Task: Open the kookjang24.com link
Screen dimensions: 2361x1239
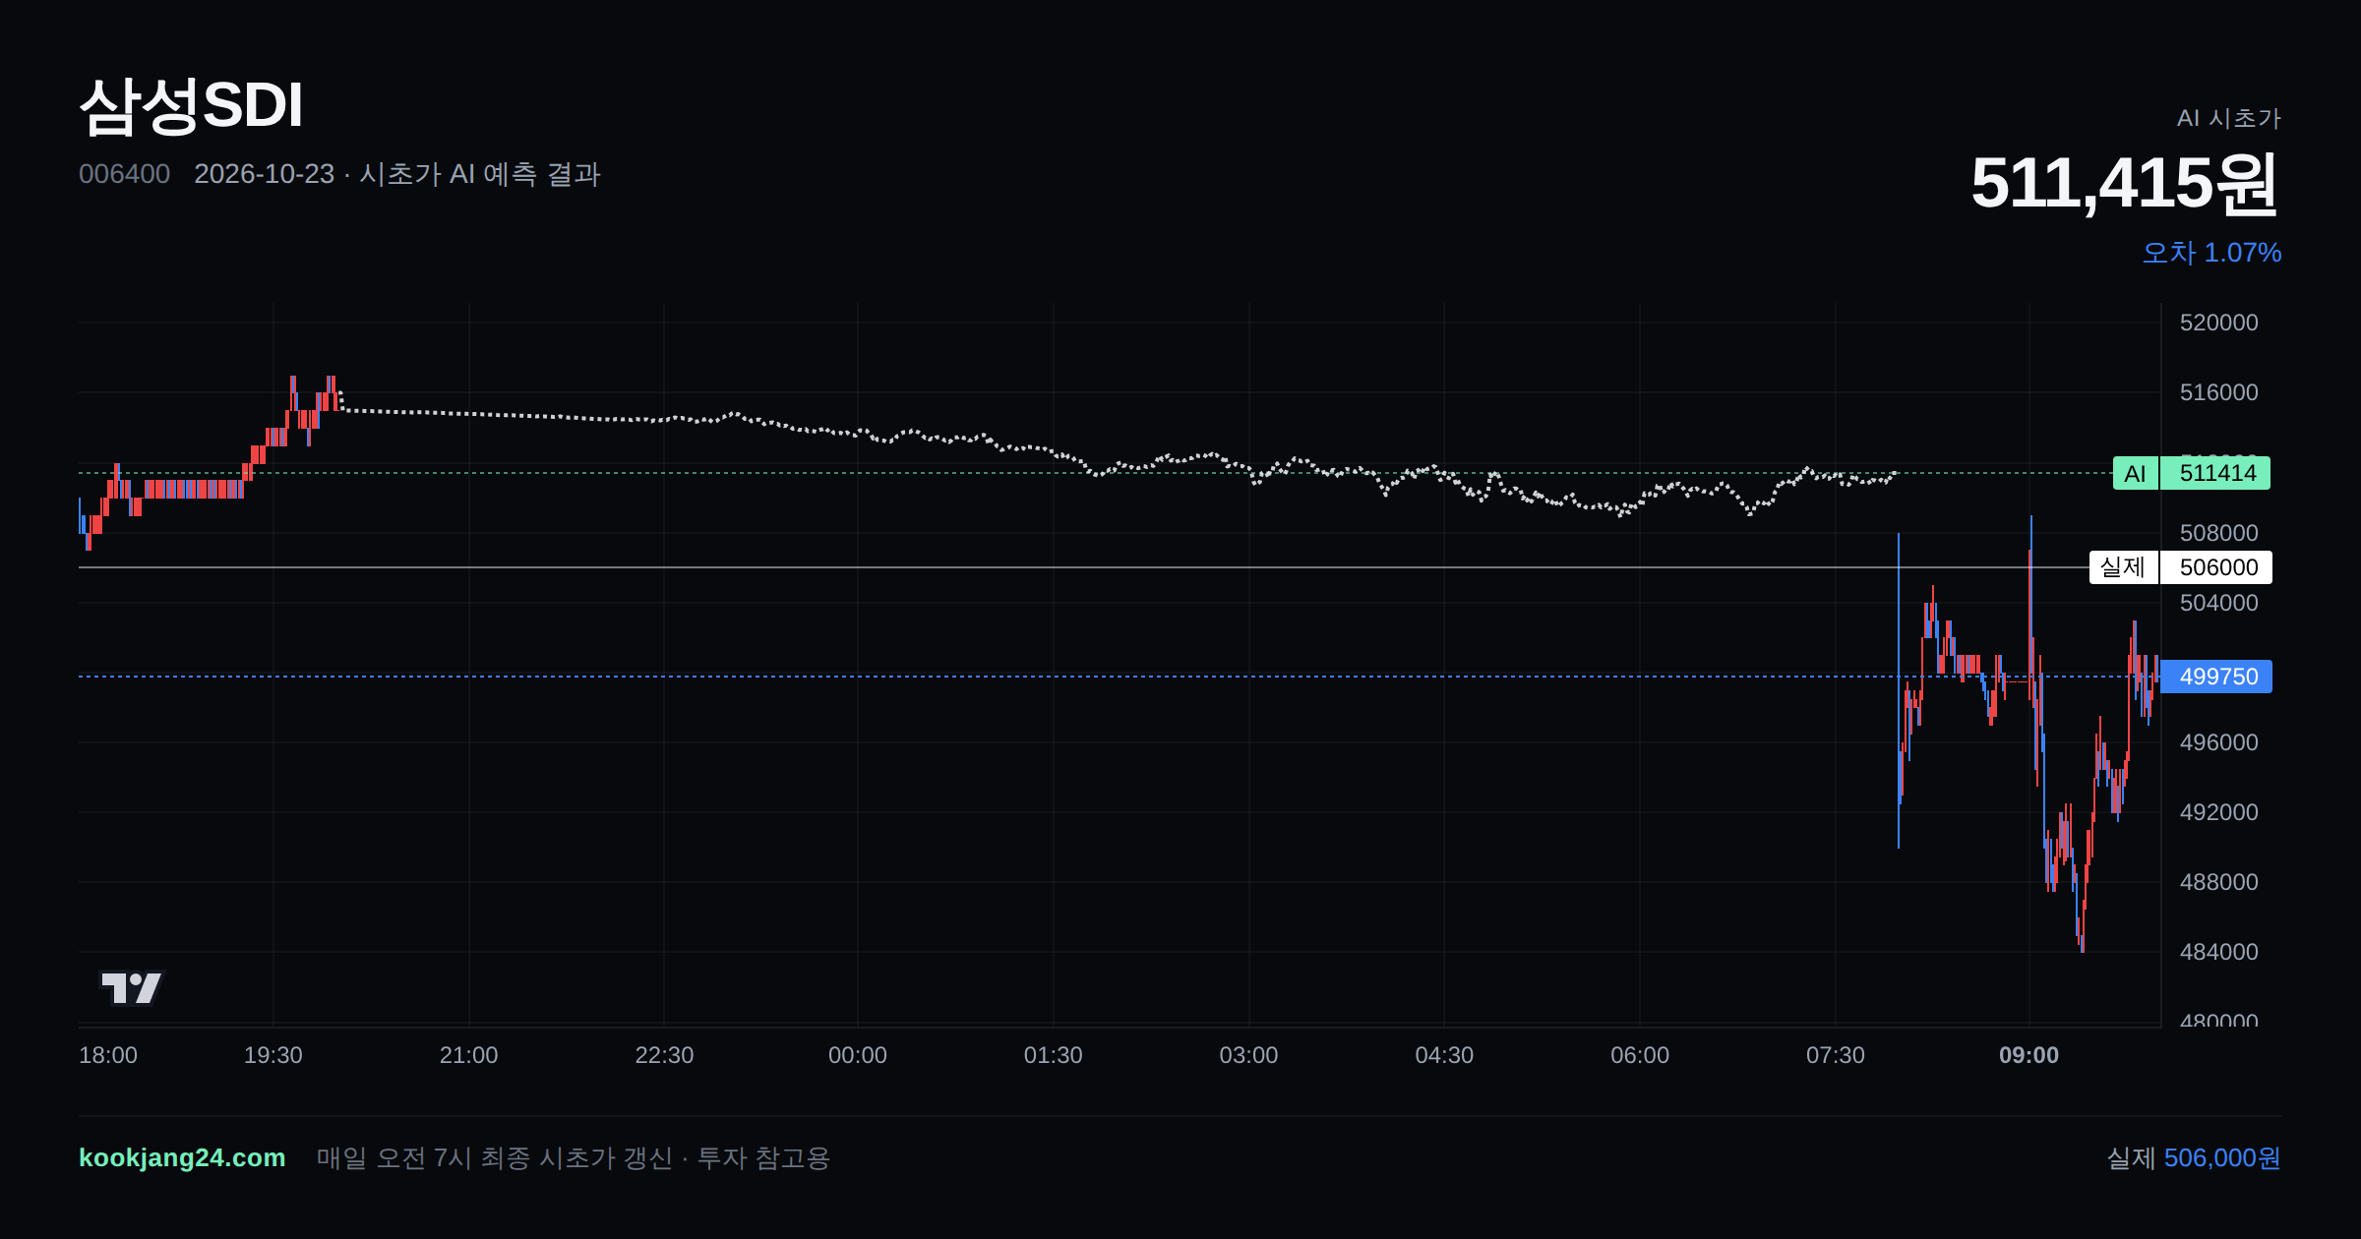Action: click(x=182, y=1157)
